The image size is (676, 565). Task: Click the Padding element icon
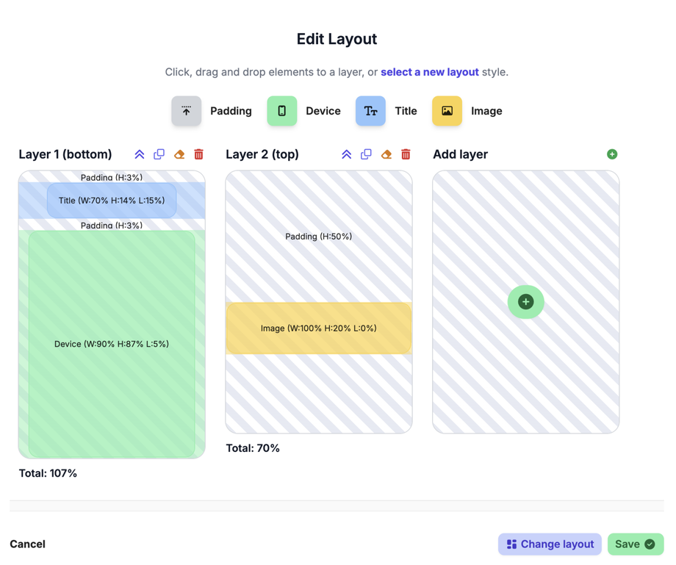point(187,111)
